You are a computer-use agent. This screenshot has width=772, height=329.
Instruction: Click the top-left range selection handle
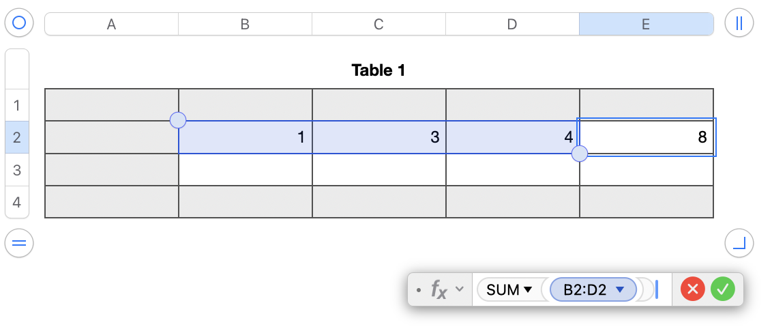pos(178,121)
